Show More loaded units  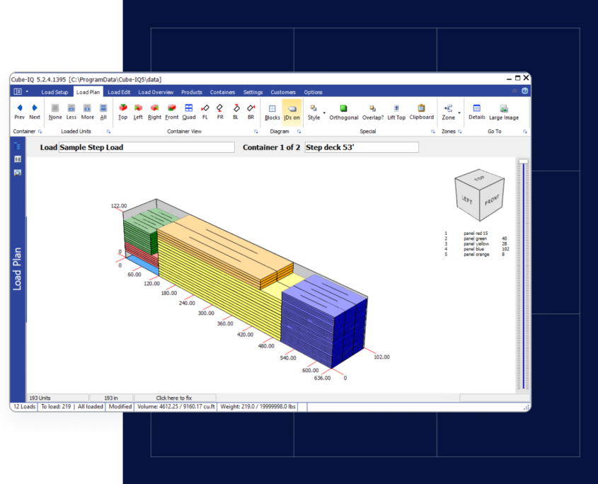tap(87, 112)
